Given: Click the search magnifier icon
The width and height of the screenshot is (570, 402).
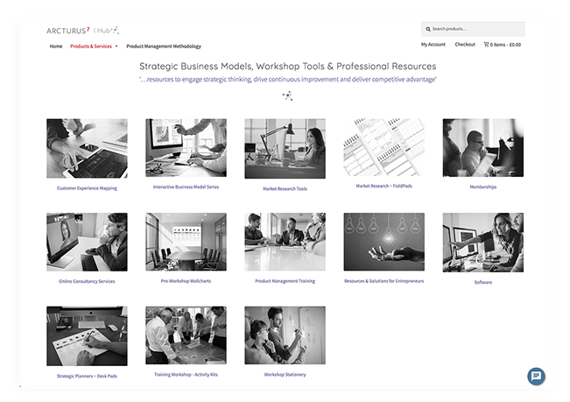Looking at the screenshot, I should 426,29.
